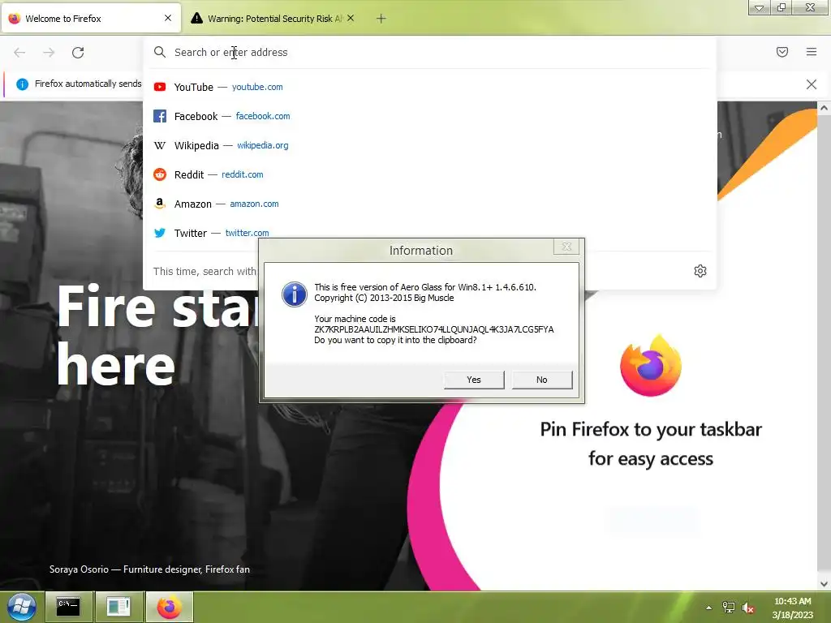Close the Welcome to Firefox tab
The image size is (831, 623).
(168, 18)
